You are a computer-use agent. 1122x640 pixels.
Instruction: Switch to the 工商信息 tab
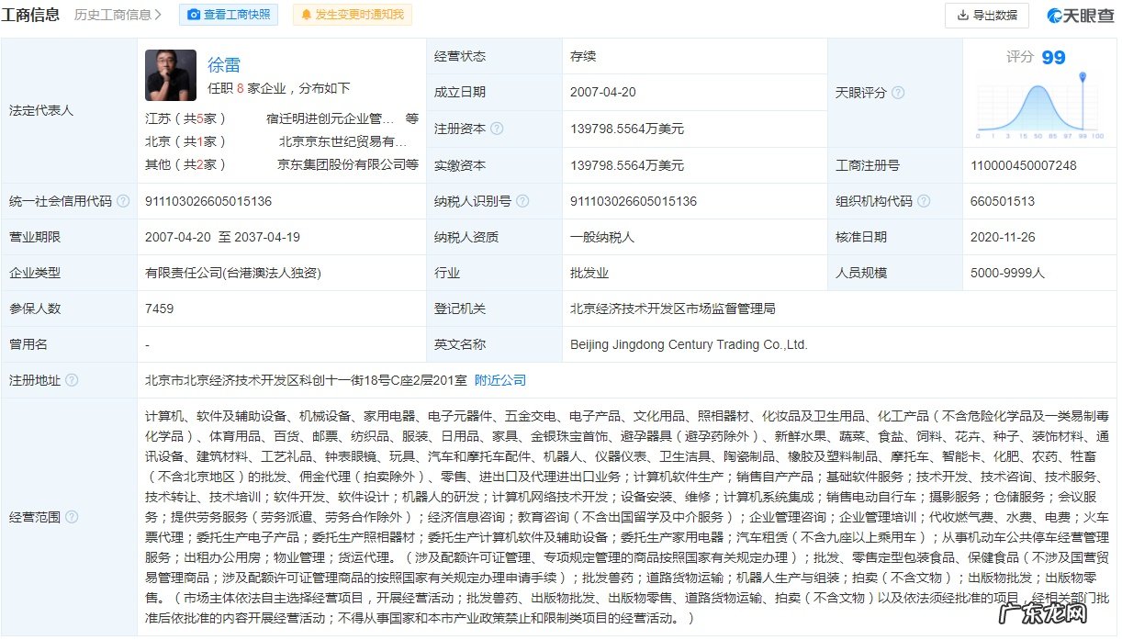[32, 15]
